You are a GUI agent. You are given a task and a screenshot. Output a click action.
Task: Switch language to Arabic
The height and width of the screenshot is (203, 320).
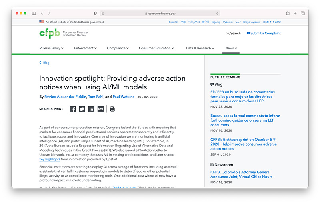[238, 22]
